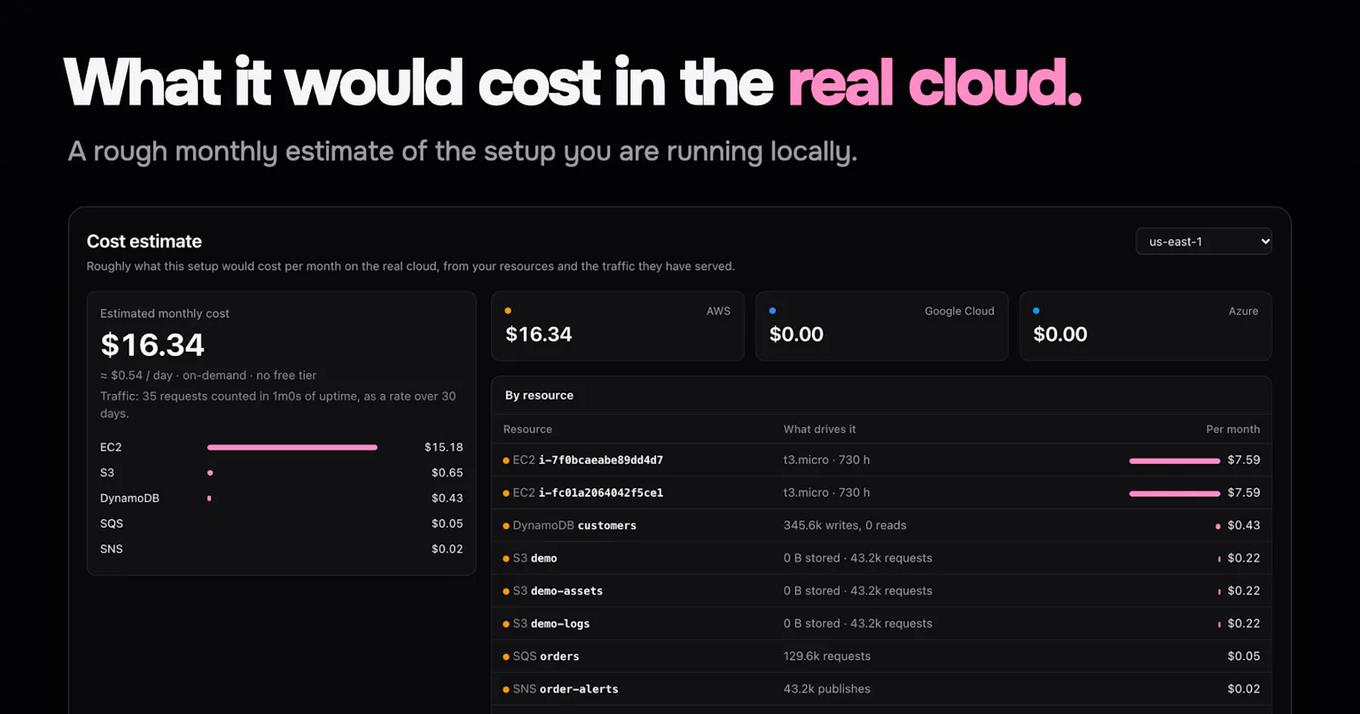Click the DynamoDB customers resource row
The width and height of the screenshot is (1360, 714).
881,525
